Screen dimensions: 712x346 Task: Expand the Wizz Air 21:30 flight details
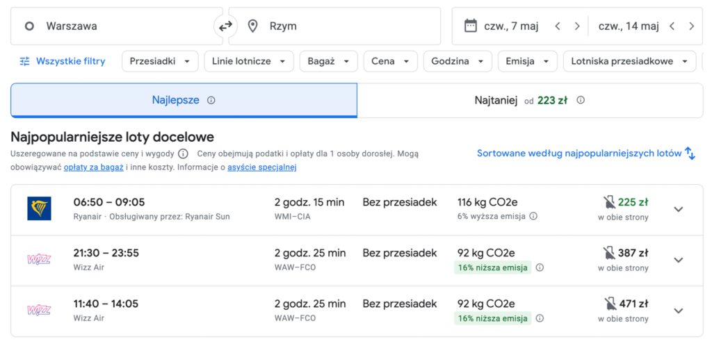(x=679, y=260)
